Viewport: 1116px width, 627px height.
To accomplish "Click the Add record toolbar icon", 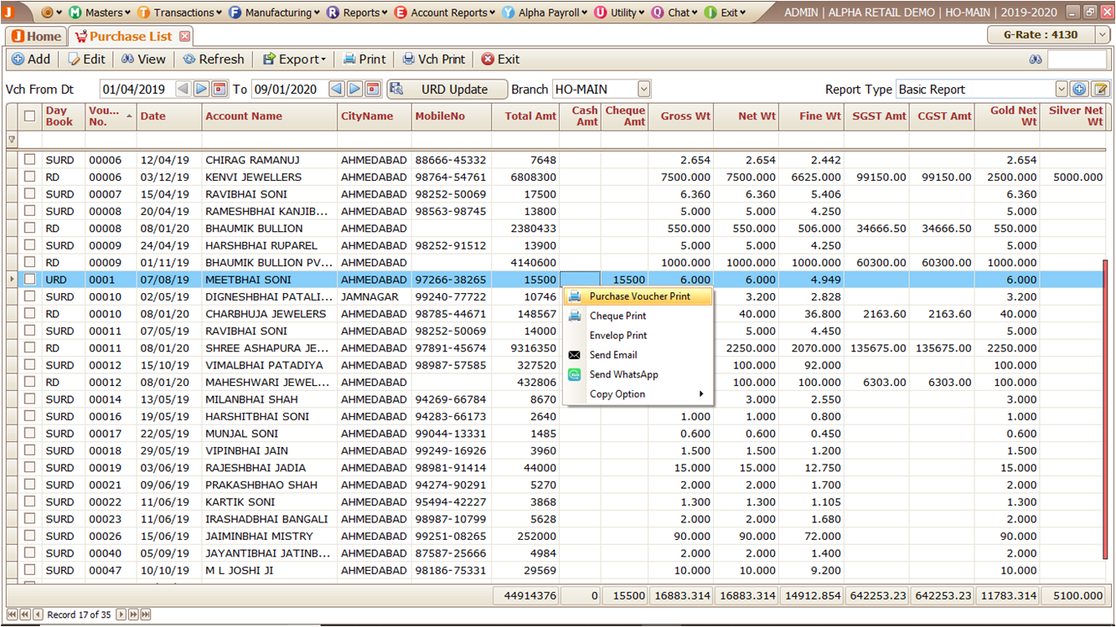I will [x=30, y=59].
